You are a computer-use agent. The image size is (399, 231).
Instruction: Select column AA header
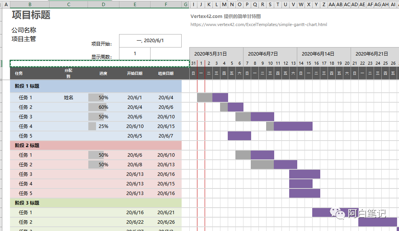point(331,4)
